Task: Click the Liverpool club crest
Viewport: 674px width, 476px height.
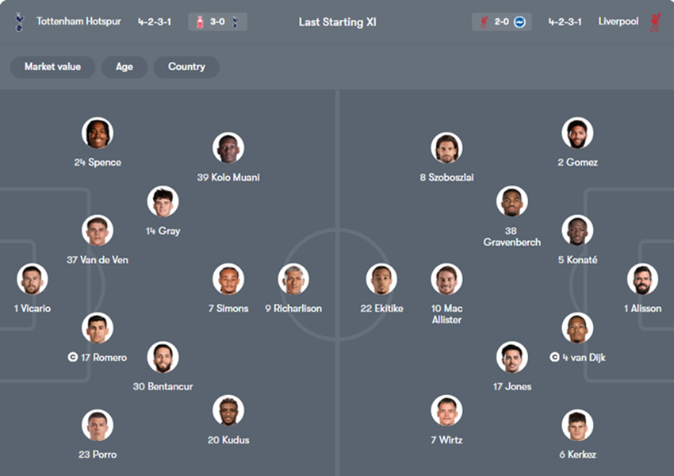Action: pyautogui.click(x=655, y=22)
